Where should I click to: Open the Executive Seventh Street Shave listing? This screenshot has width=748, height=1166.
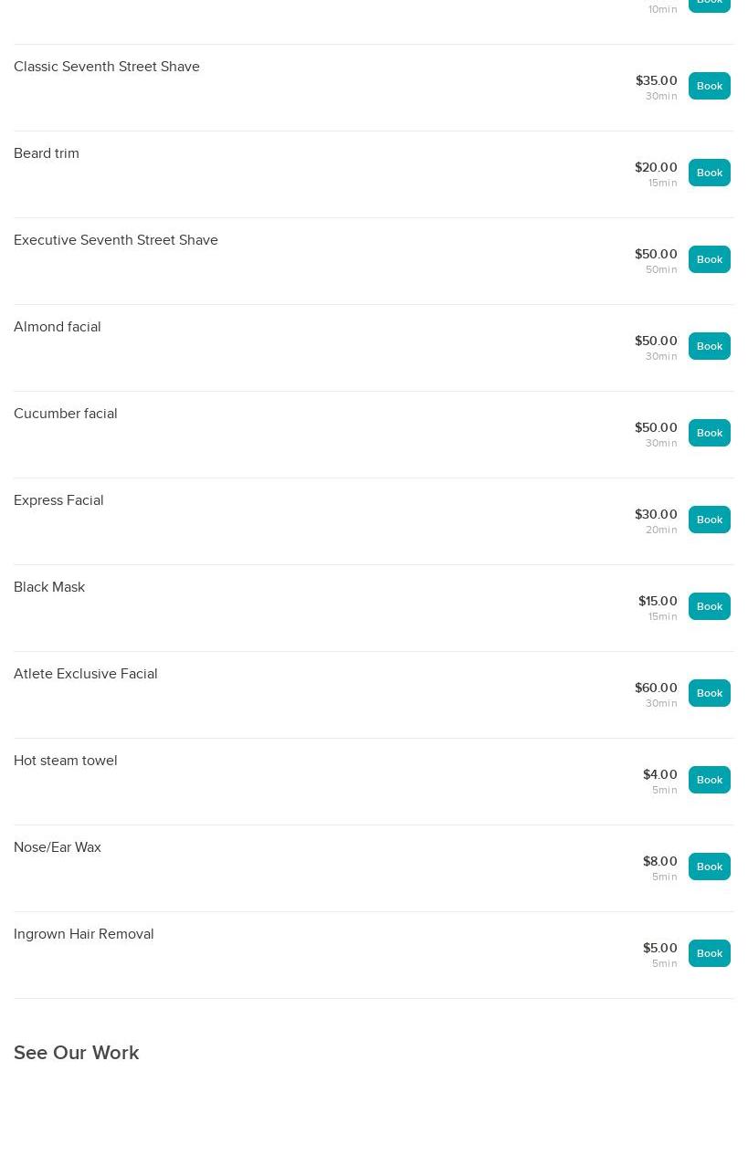click(116, 240)
